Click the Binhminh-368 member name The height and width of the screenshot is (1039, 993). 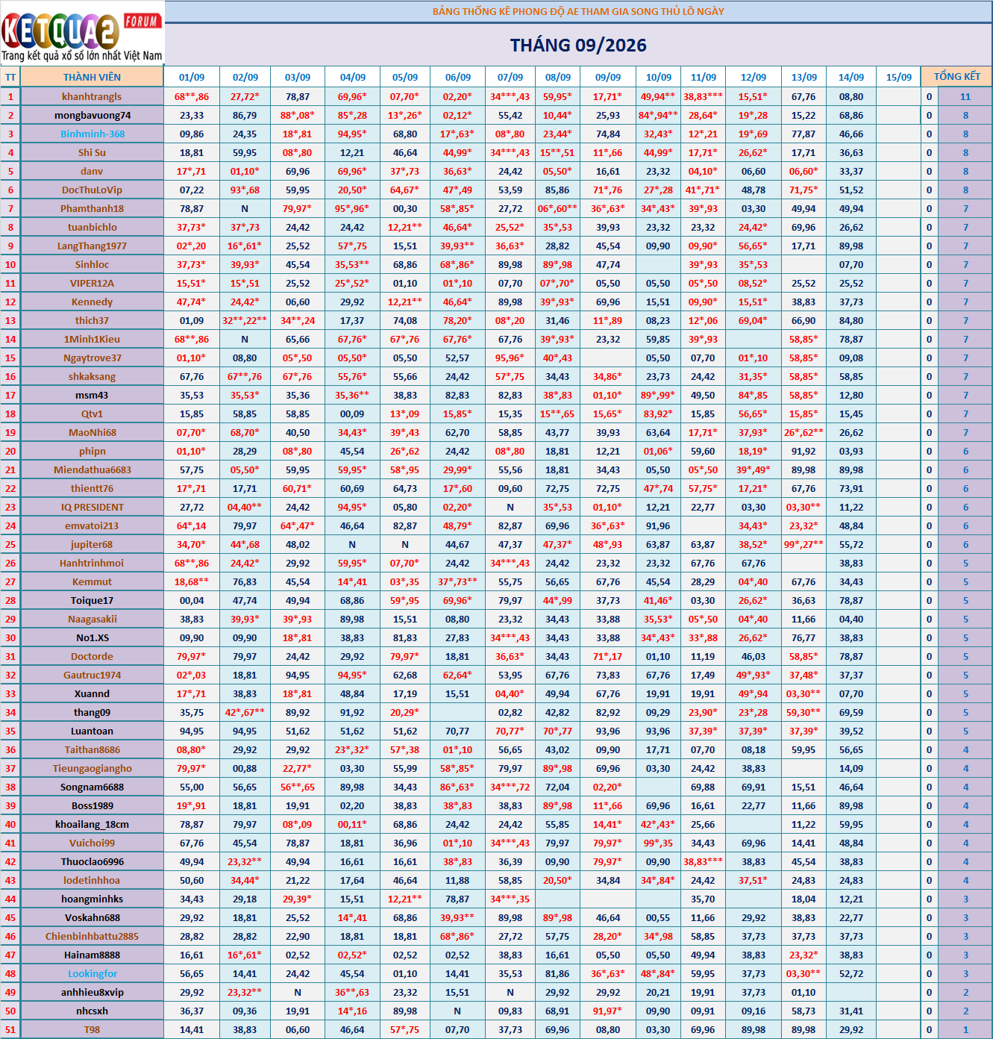(92, 134)
